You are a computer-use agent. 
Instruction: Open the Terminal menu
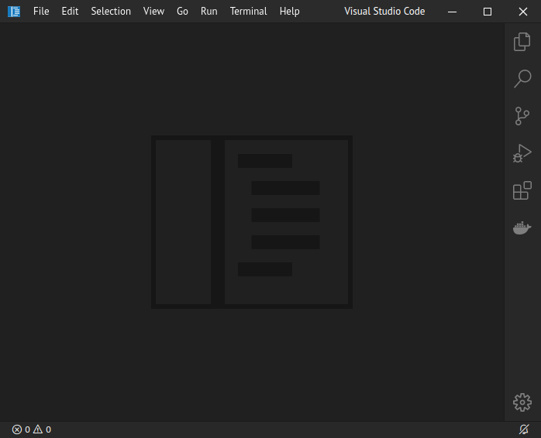(x=249, y=12)
